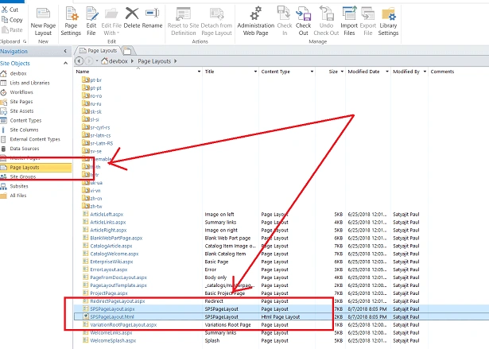Click the sk-sk folder icon
489x349 pixels.
click(x=85, y=111)
